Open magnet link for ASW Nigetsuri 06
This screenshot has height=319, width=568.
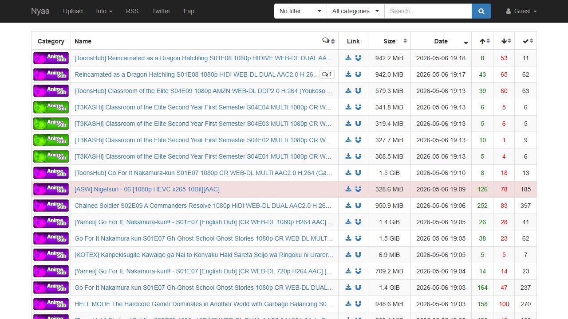click(x=358, y=189)
